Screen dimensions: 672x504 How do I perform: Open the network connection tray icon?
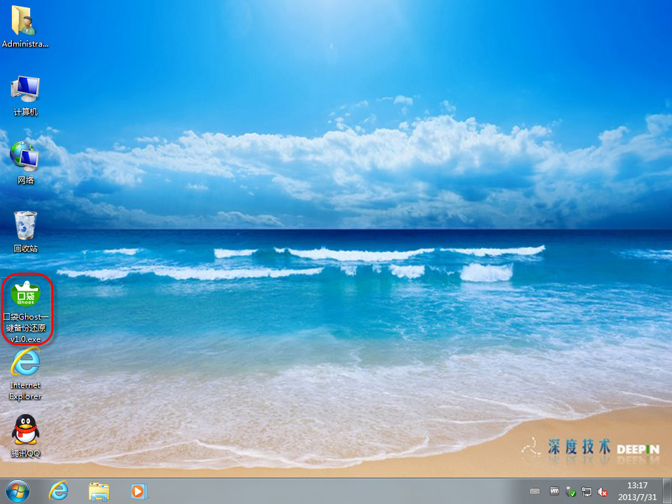pos(587,492)
